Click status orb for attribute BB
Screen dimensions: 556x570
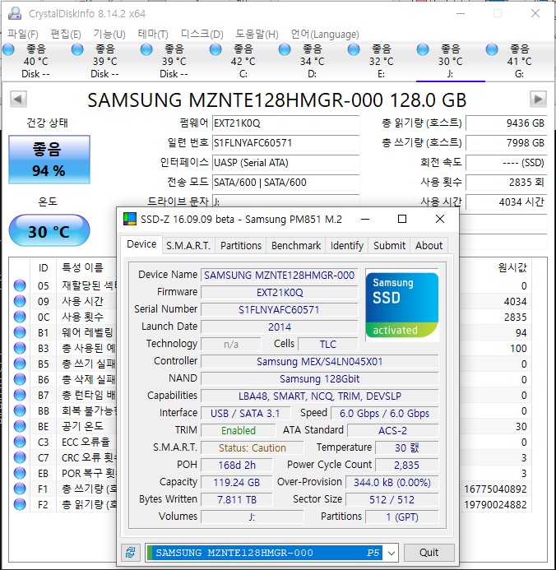[x=20, y=410]
